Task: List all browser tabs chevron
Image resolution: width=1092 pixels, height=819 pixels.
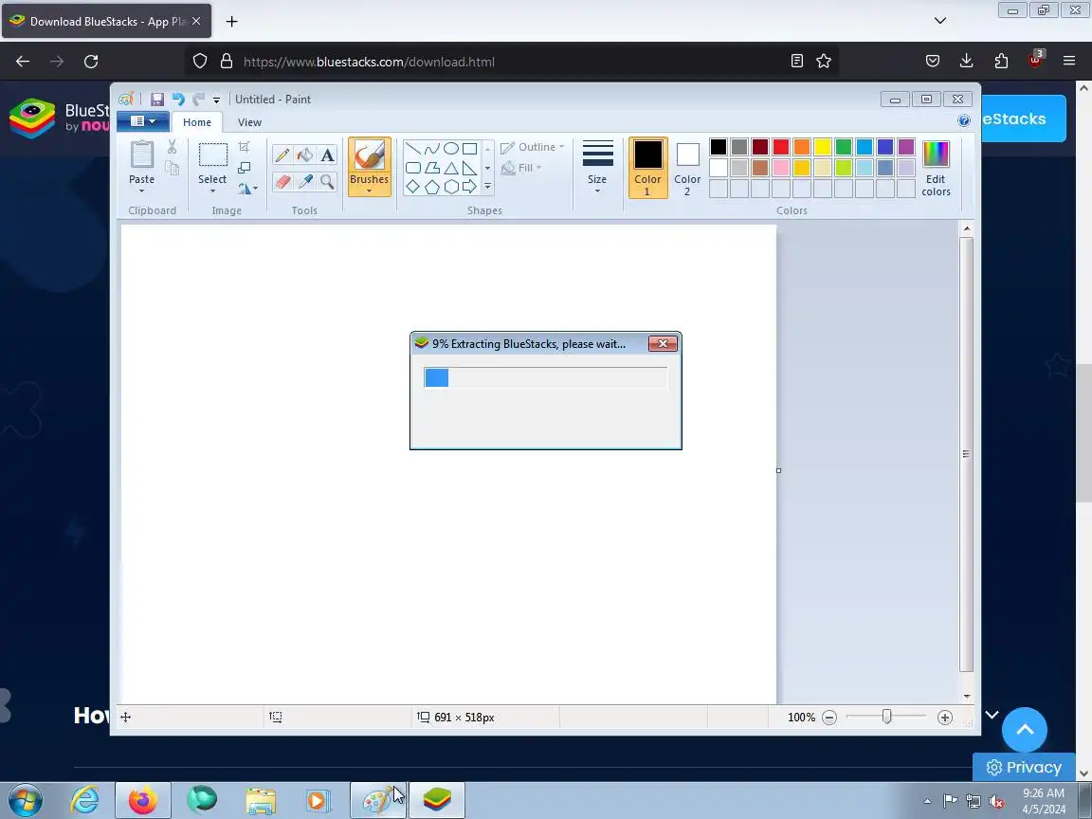Action: 940,21
